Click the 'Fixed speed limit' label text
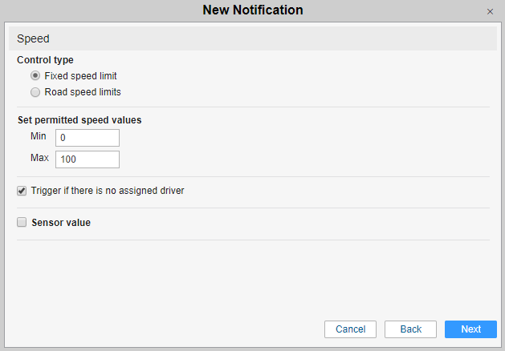Image resolution: width=505 pixels, height=351 pixels. coord(81,76)
